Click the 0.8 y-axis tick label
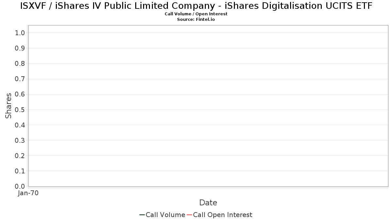Screen dimensions: 392x220 20,64
